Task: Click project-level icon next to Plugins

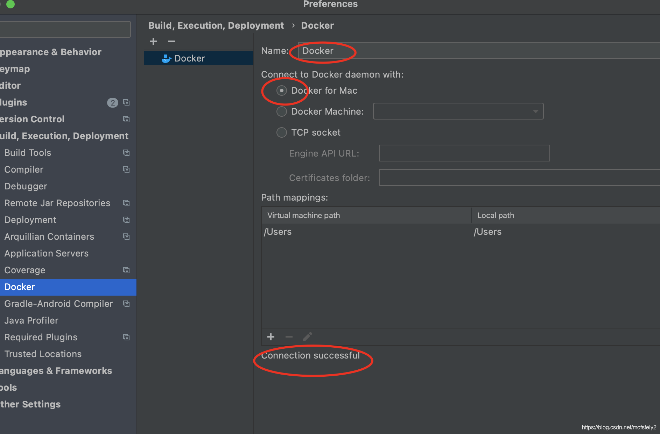Action: (126, 102)
